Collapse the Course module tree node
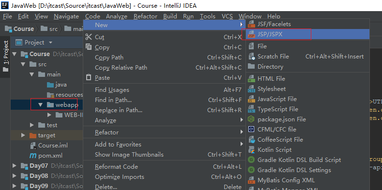382x190 pixels. pos(15,54)
